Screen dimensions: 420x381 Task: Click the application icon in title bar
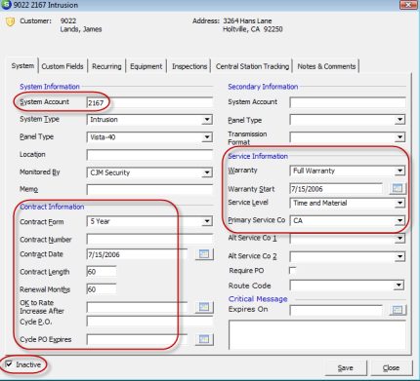[x=6, y=5]
